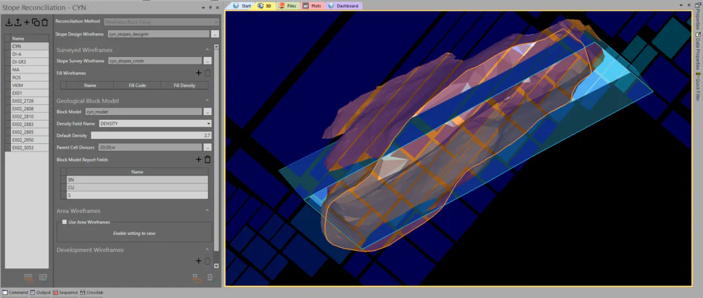Click the Default Density input field
Viewport: 703px width, 298px height.
(152, 135)
